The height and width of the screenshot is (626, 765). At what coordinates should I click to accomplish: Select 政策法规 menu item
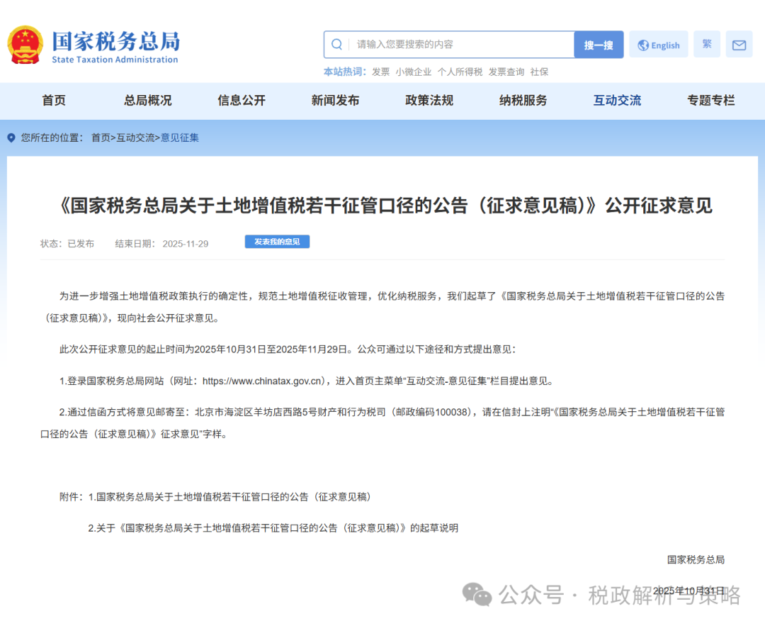tap(429, 101)
